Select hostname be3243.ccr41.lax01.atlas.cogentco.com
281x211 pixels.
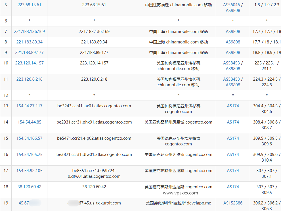[94, 106]
